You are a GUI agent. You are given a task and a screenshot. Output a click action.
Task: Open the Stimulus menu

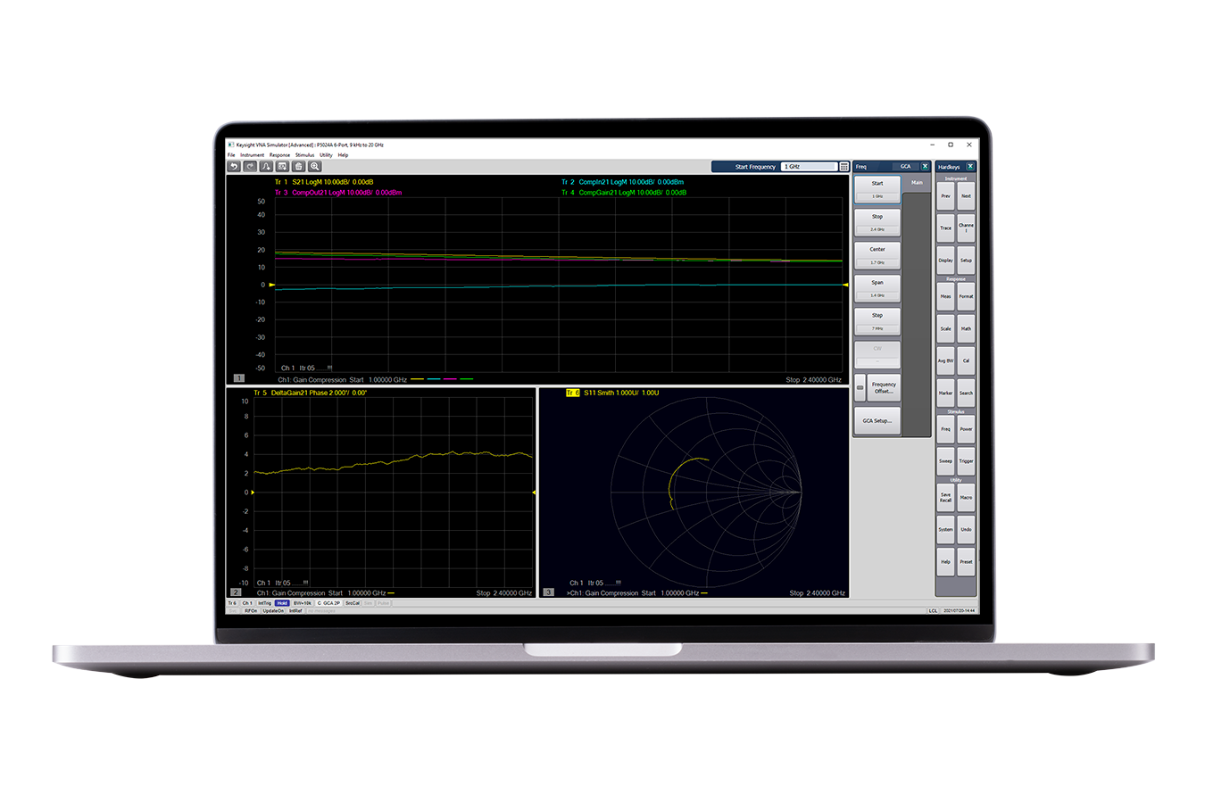click(304, 155)
